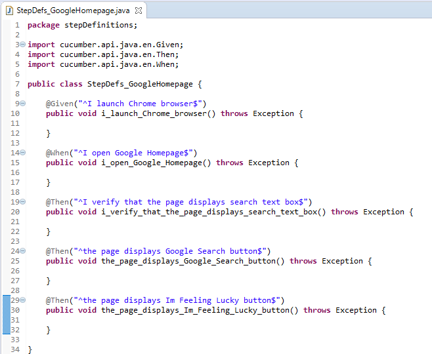
Task: Click 'Exception' on line 25
Action: [342, 261]
